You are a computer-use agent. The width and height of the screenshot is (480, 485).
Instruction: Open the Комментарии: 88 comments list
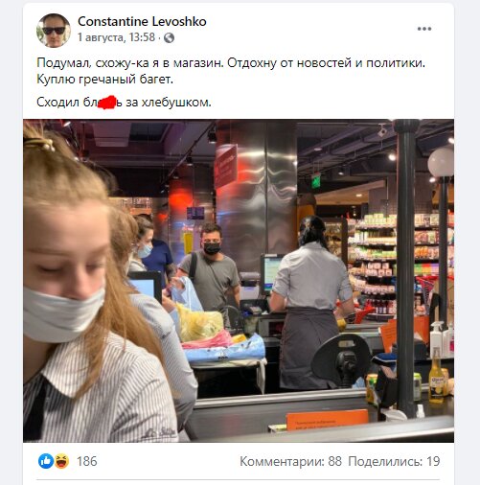point(290,461)
